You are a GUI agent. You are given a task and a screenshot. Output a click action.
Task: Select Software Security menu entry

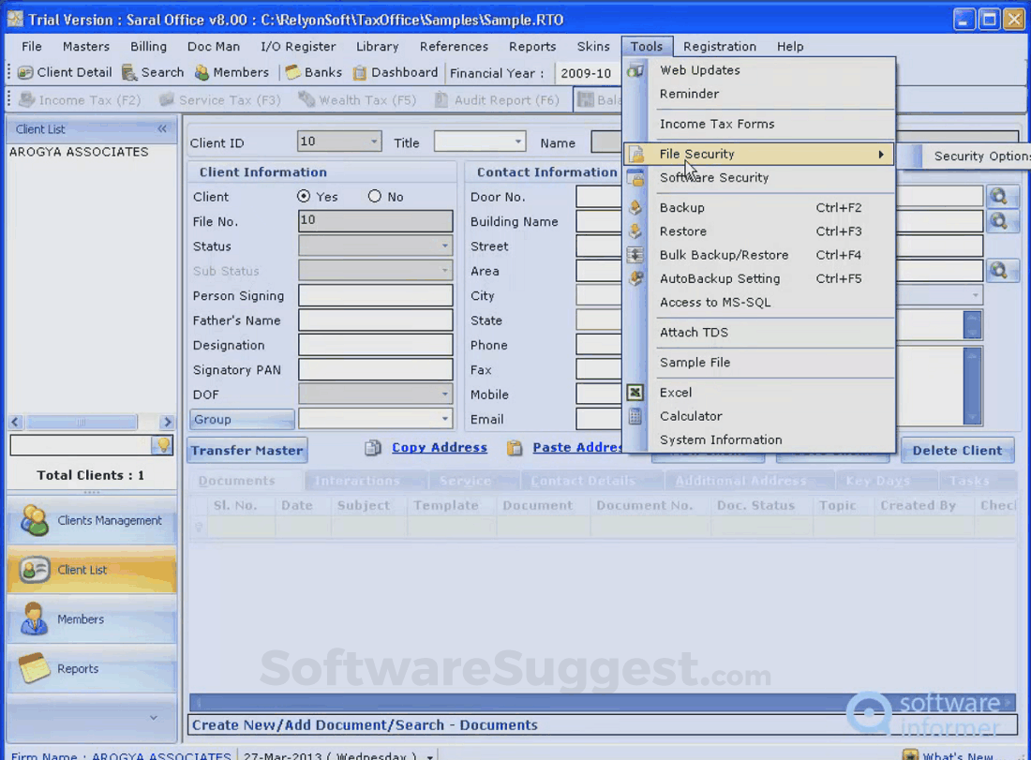[713, 178]
